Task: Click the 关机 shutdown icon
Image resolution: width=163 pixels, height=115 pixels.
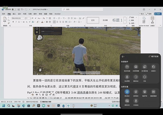Action: coord(144,77)
